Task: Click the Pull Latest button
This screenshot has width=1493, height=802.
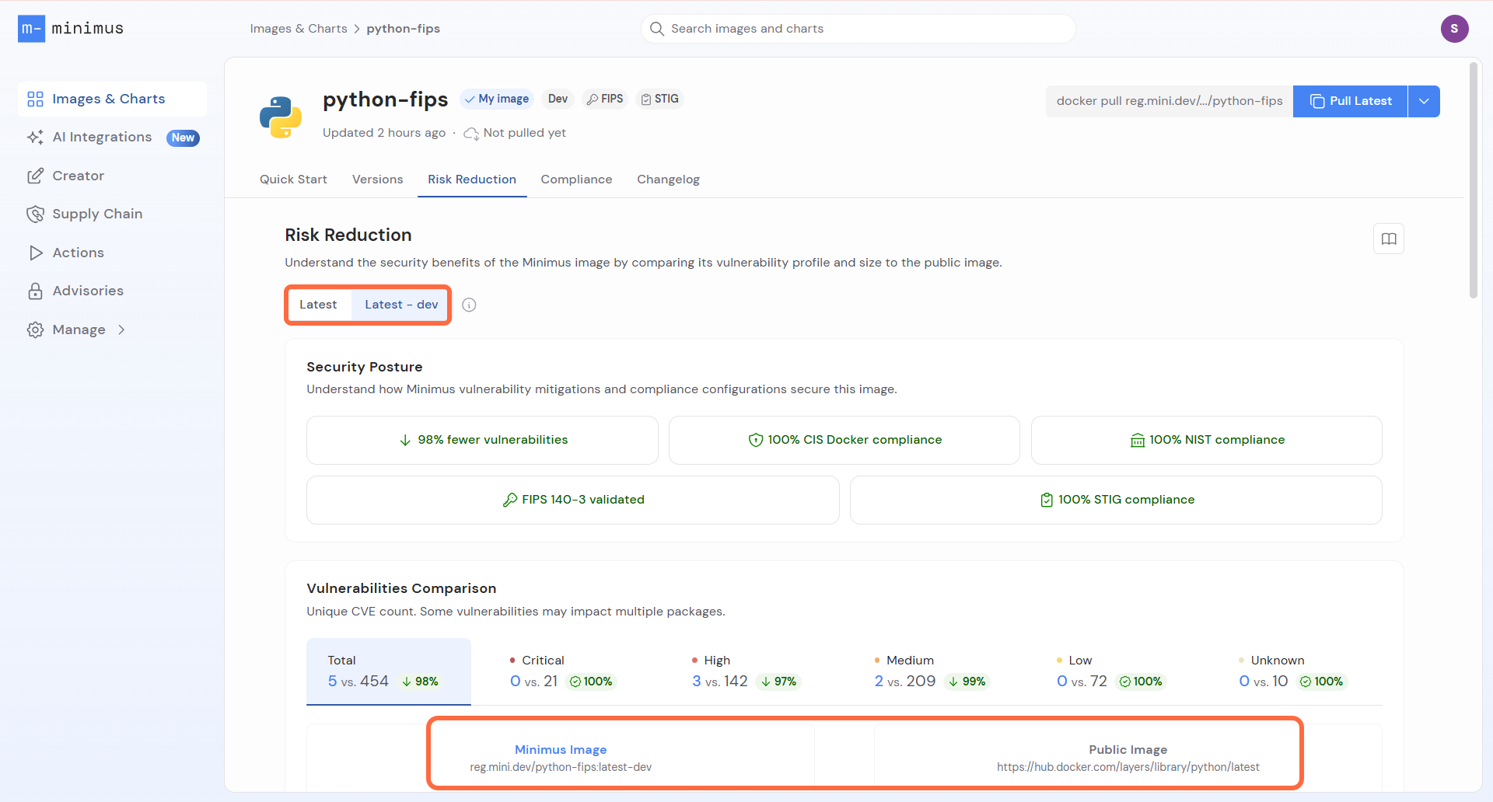Action: [1351, 101]
